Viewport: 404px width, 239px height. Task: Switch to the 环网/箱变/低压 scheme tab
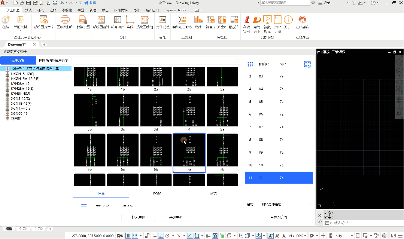[x=54, y=61]
